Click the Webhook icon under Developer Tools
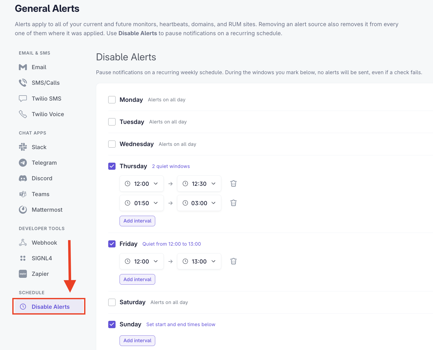This screenshot has width=433, height=350. (x=23, y=243)
